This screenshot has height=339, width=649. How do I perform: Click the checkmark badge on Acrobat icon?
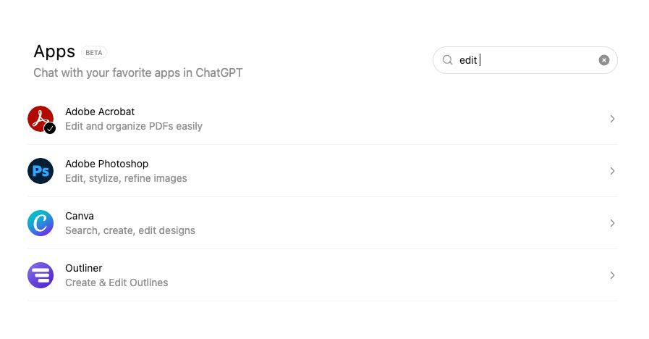click(50, 128)
